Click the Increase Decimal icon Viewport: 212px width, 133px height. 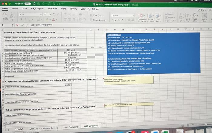click(129, 20)
